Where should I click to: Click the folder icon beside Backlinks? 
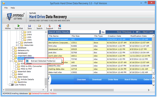coord(16,82)
